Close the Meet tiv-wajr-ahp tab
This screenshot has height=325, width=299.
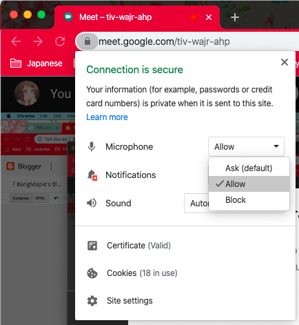(x=209, y=17)
